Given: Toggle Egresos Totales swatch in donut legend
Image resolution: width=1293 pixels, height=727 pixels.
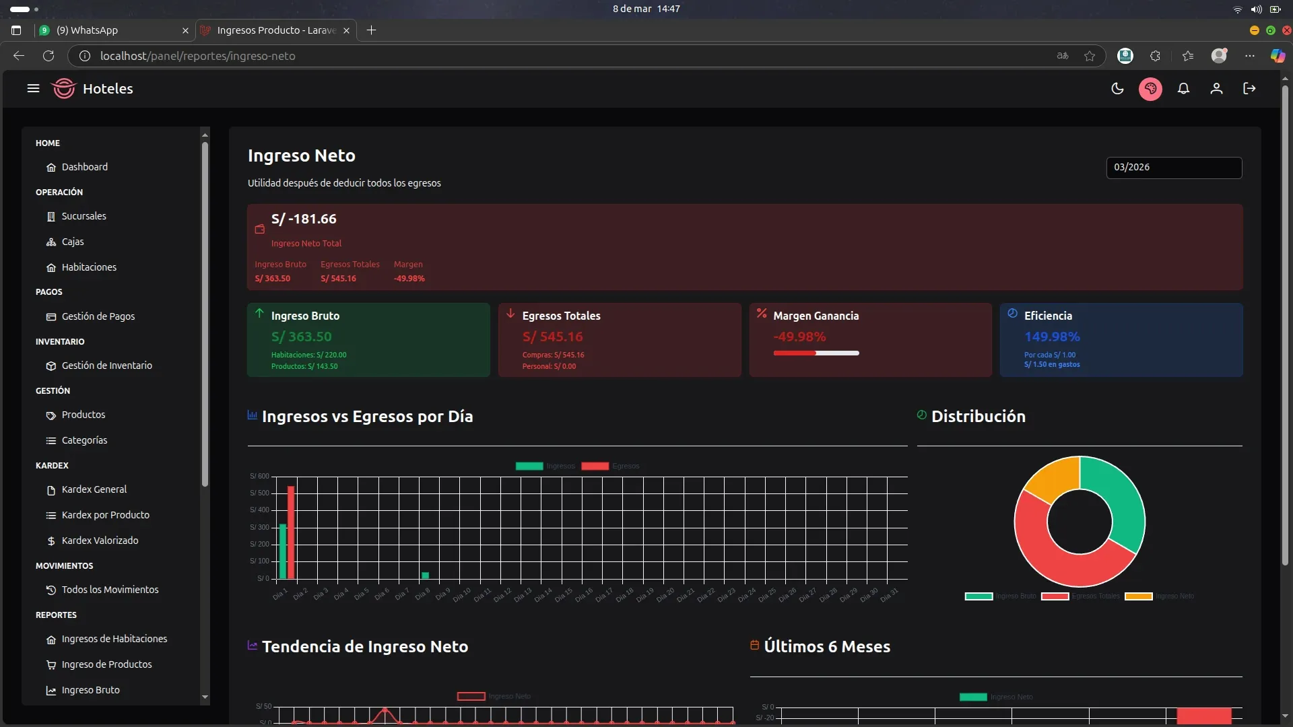Looking at the screenshot, I should (1055, 596).
